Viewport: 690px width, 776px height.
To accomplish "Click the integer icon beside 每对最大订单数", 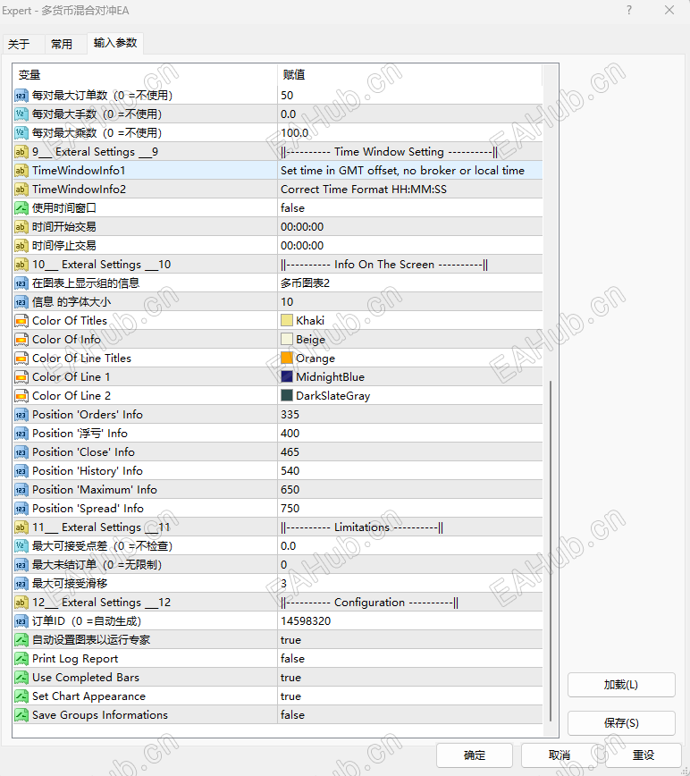I will [21, 96].
